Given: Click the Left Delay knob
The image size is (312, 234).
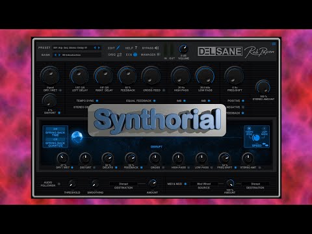Looking at the screenshot, I should [79, 75].
